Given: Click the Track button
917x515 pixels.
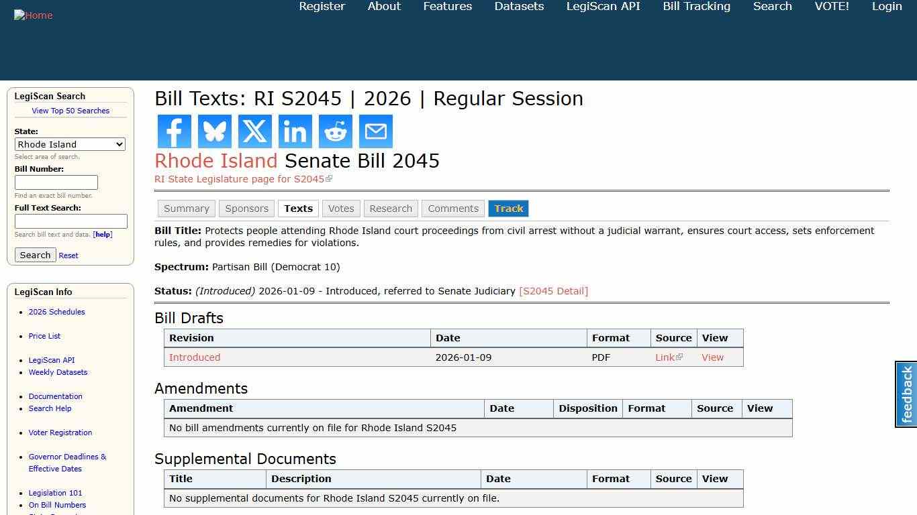Looking at the screenshot, I should (508, 209).
